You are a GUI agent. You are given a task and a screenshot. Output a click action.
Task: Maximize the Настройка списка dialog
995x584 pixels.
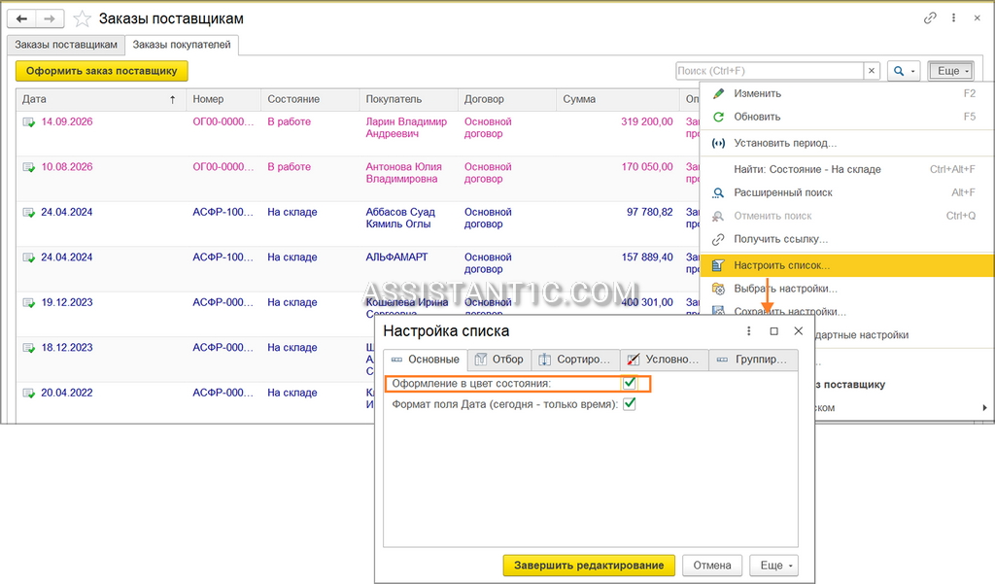tap(773, 330)
